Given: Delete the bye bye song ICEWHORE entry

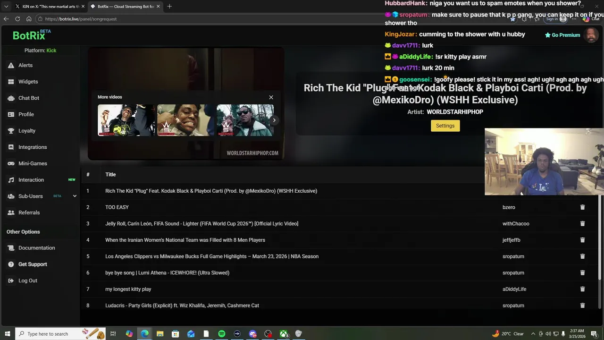Looking at the screenshot, I should point(582,273).
